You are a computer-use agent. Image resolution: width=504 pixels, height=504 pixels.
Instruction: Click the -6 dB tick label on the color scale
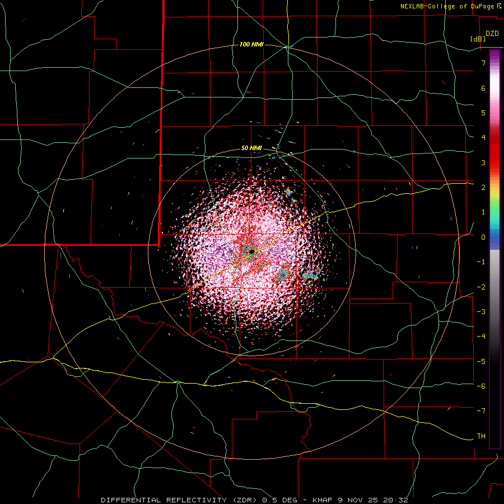tap(481, 386)
